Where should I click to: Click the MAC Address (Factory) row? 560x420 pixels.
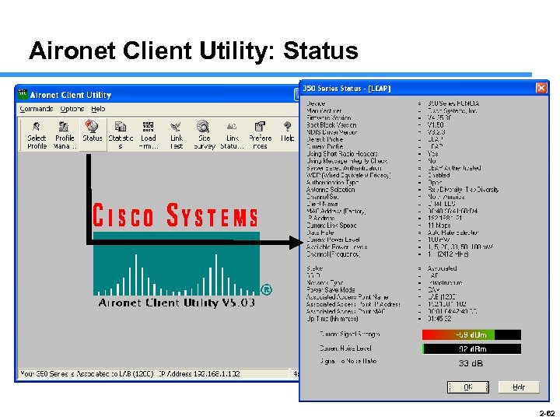tap(392, 211)
